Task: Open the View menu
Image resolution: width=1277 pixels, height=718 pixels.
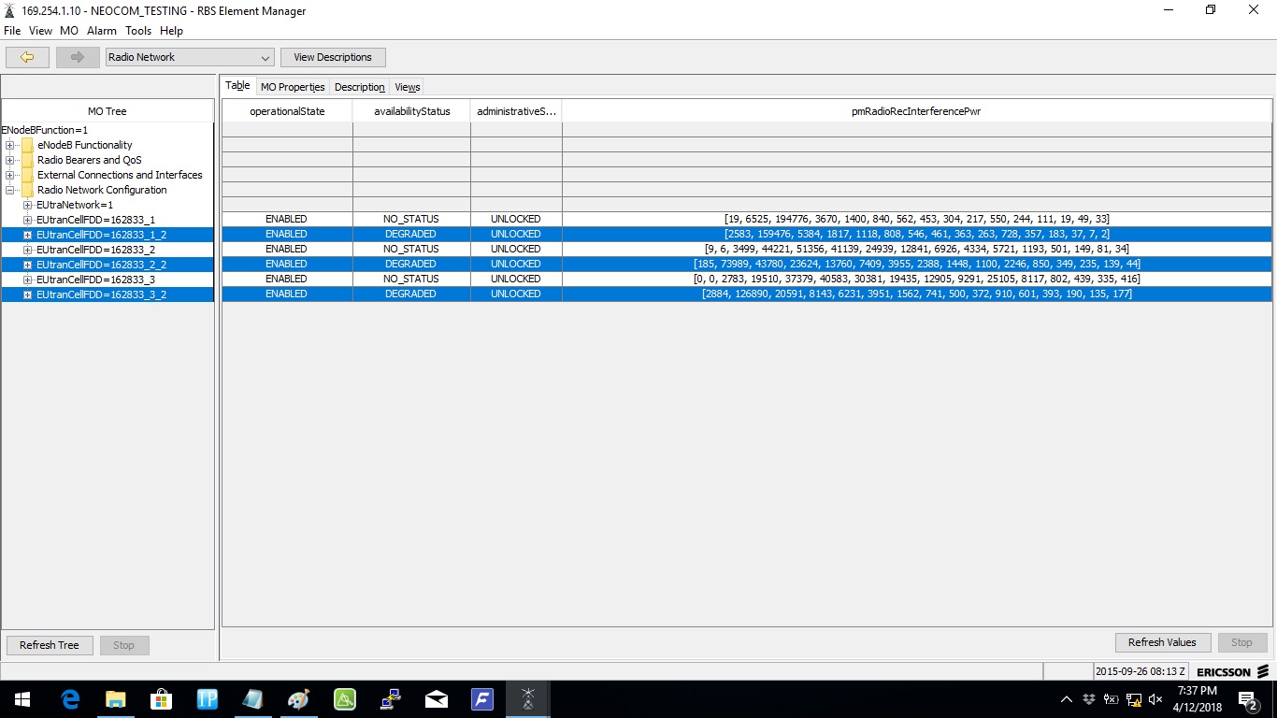Action: click(x=40, y=31)
